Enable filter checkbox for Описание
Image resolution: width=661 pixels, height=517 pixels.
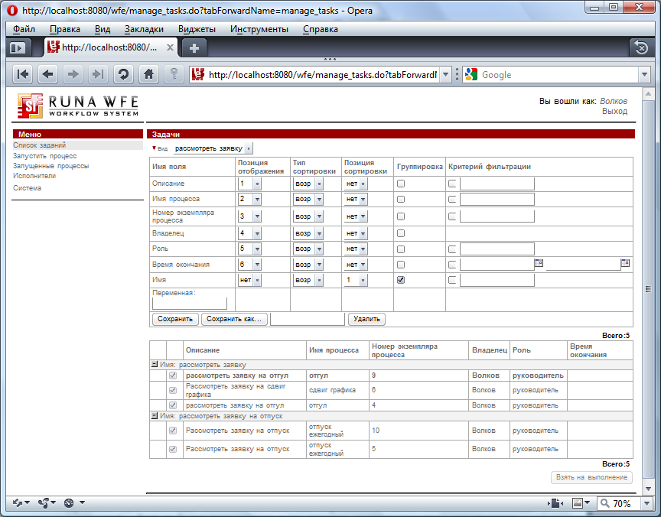point(452,184)
